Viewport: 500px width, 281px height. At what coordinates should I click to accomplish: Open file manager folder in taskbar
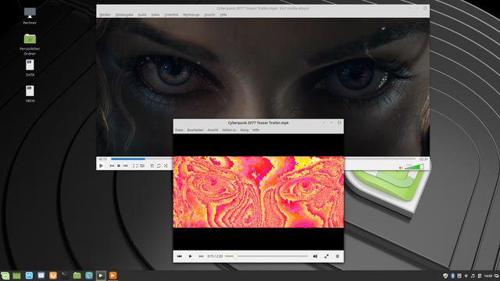click(77, 276)
